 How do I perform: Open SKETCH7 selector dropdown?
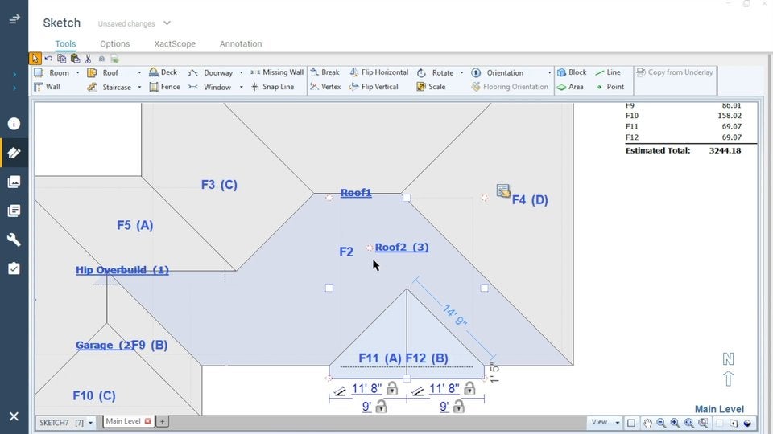click(x=90, y=423)
